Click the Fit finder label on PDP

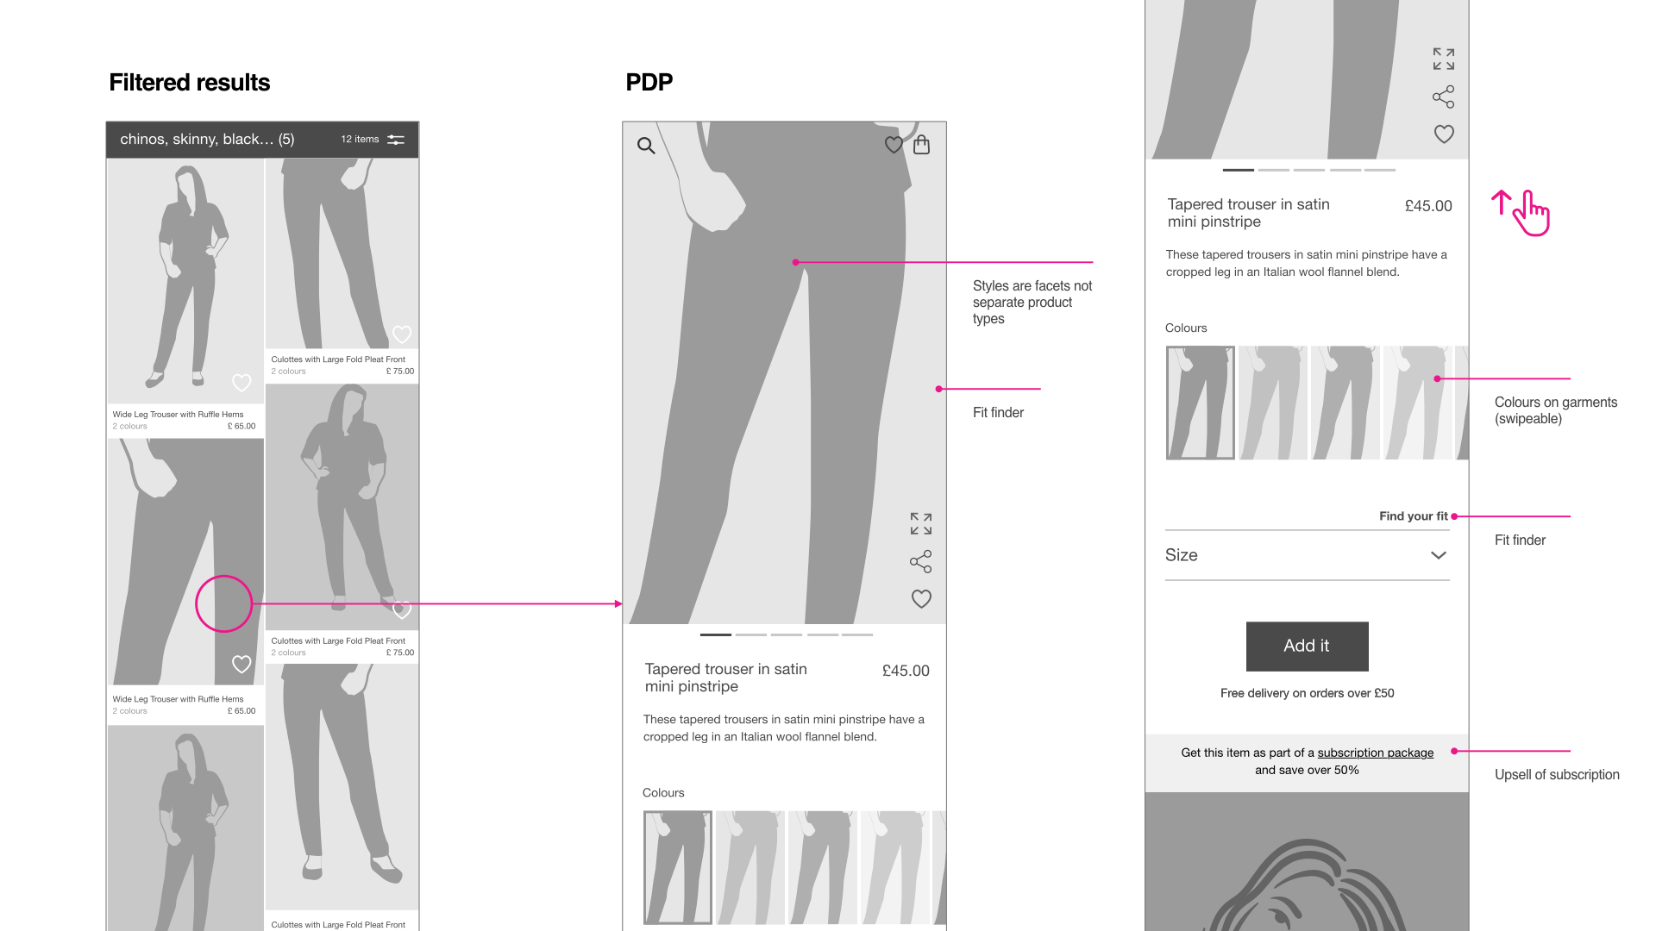[x=999, y=411]
